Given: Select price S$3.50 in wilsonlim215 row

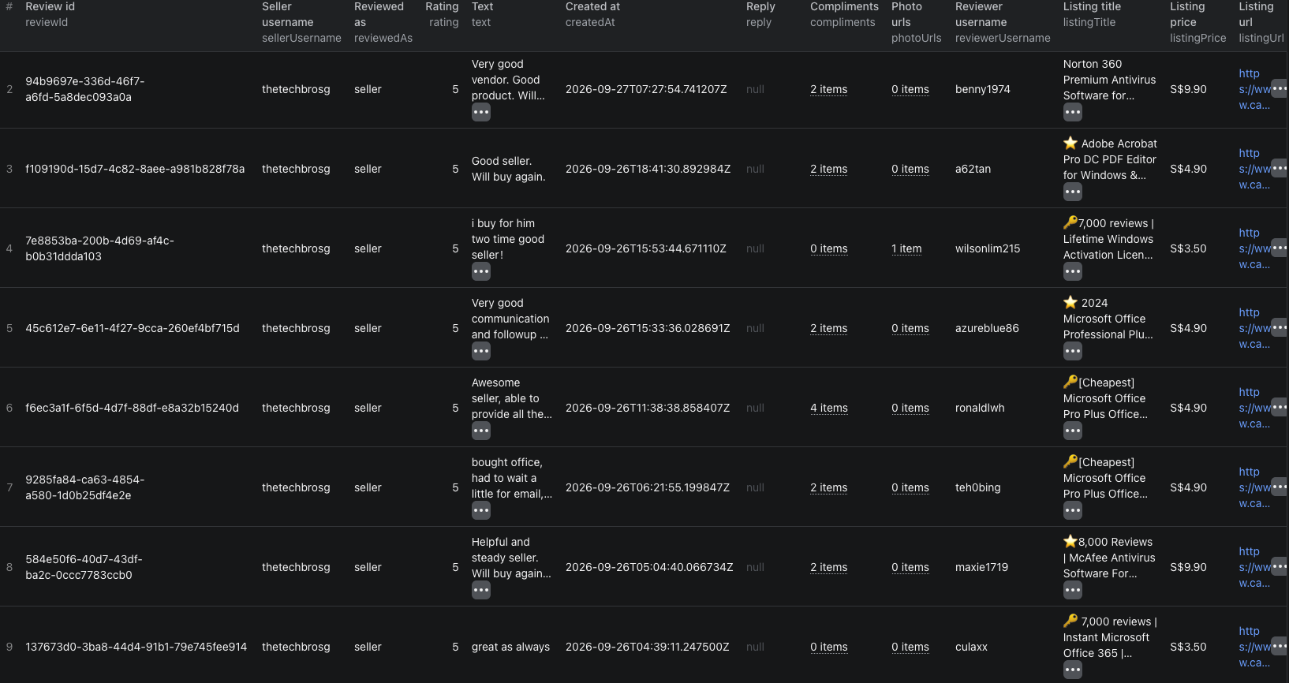Looking at the screenshot, I should 1188,248.
